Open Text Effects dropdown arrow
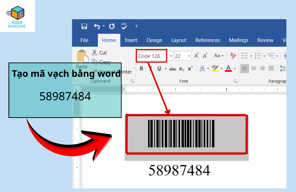Screen dimensions: 296x192 click(x=208, y=68)
